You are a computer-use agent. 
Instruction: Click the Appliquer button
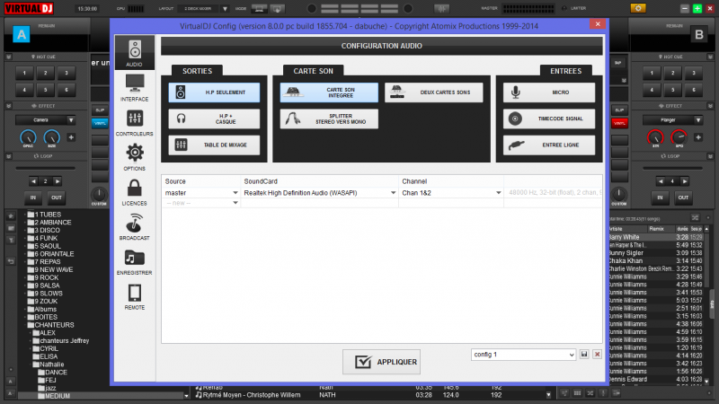[x=381, y=362]
